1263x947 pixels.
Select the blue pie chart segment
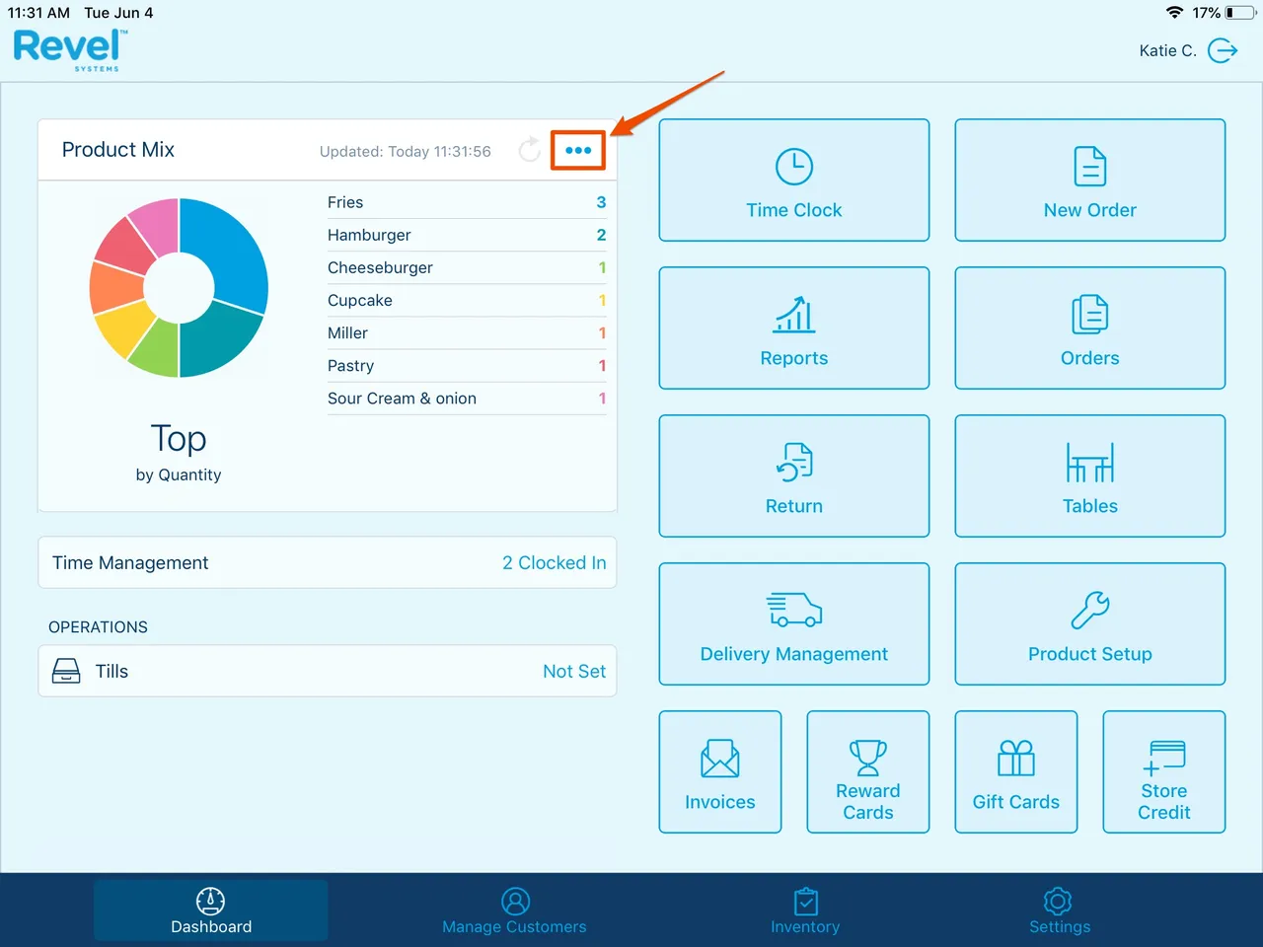point(231,247)
